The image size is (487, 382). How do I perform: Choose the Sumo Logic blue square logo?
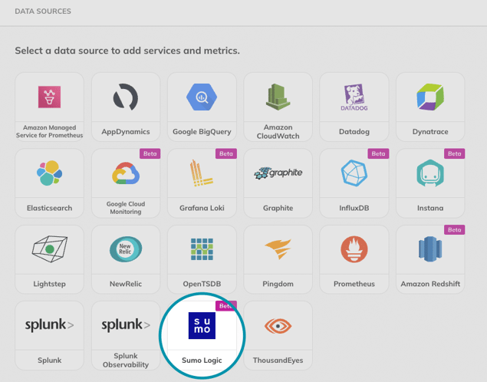click(202, 325)
